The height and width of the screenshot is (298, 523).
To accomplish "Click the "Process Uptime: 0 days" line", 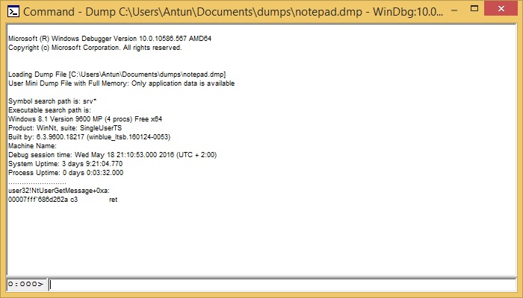I will tap(66, 173).
